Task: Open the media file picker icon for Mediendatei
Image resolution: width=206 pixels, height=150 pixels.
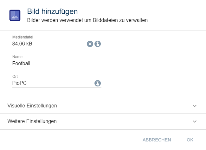Action: click(98, 44)
